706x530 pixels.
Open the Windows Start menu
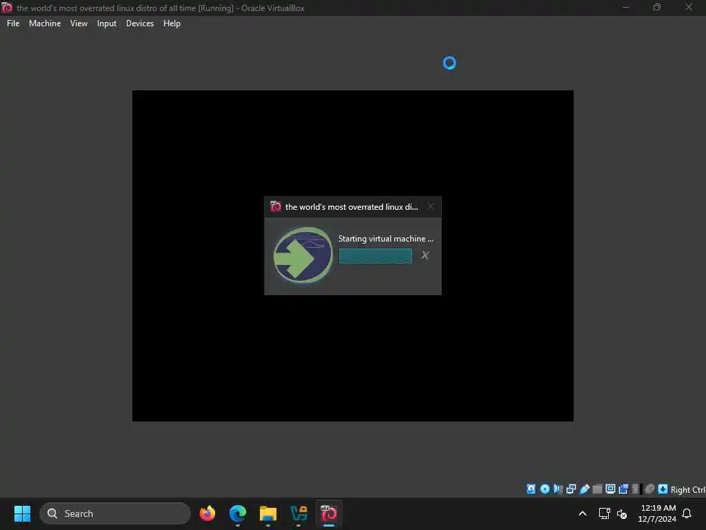coord(22,513)
